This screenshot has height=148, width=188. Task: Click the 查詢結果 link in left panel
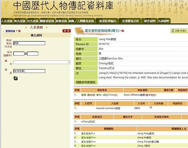[9, 31]
